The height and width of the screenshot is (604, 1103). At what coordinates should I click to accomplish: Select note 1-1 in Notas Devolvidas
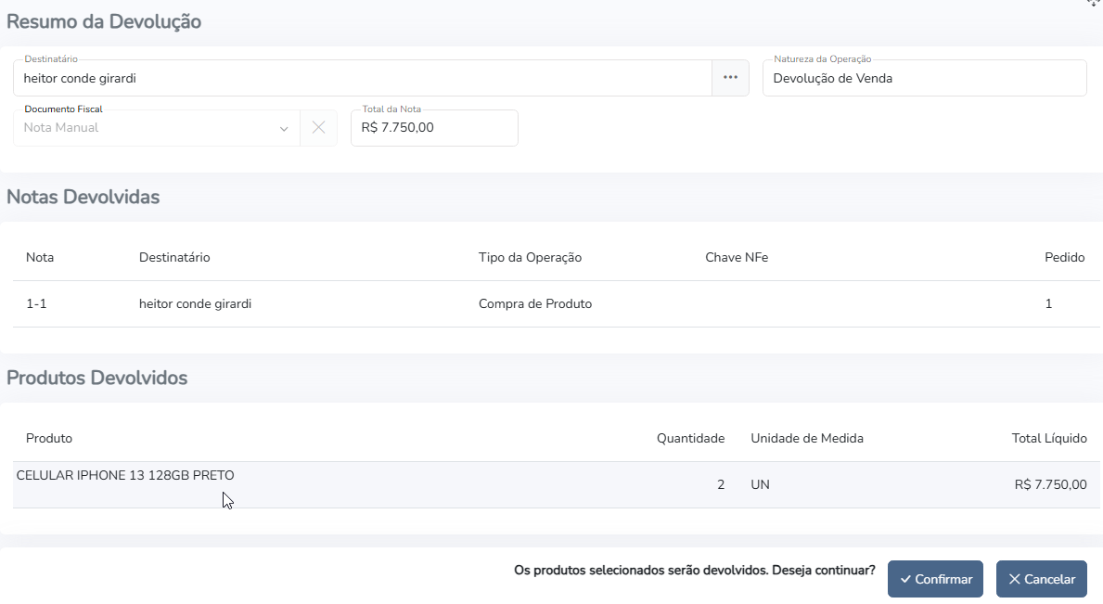[x=37, y=303]
